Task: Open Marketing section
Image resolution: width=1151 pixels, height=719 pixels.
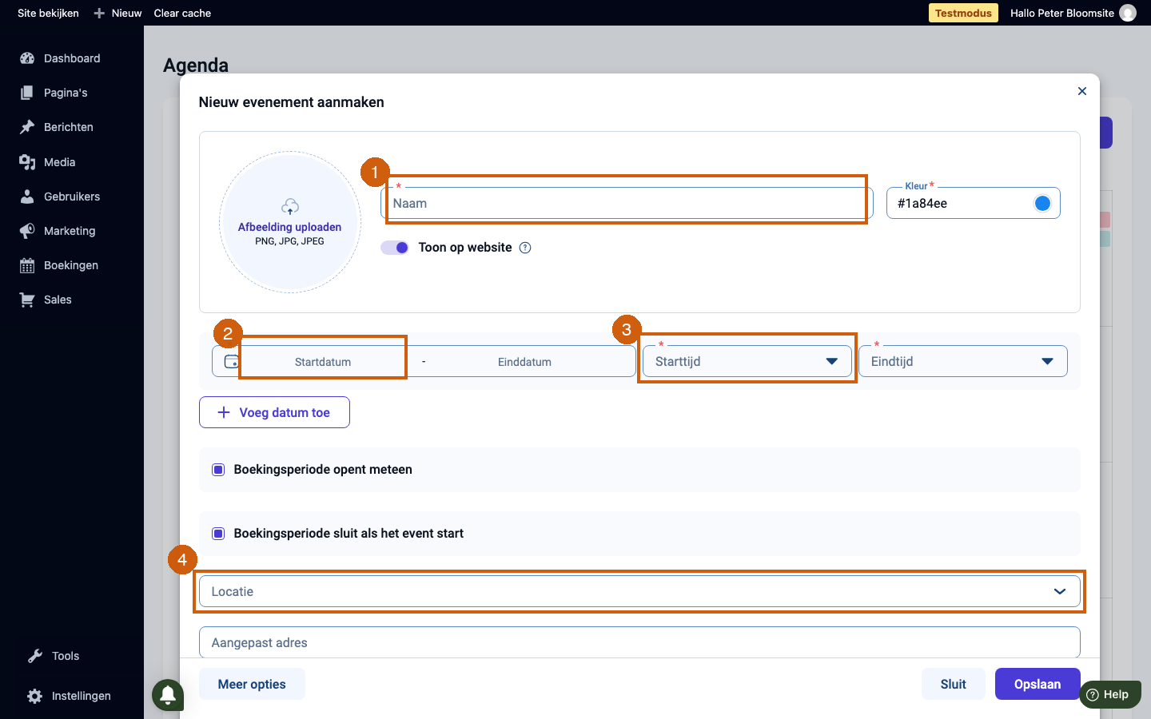Action: point(70,231)
